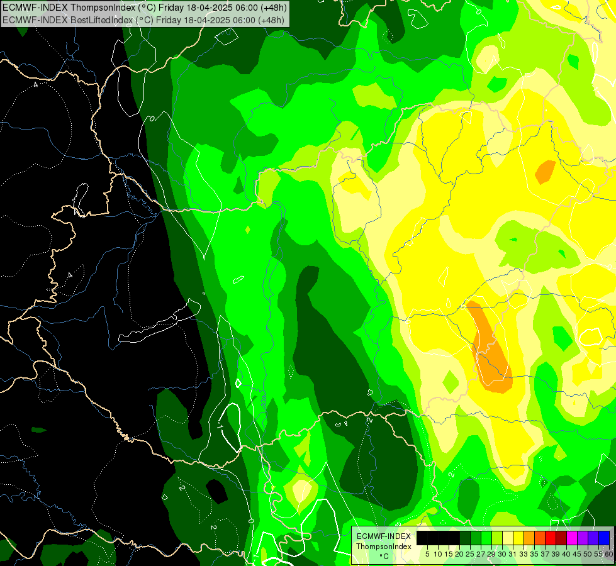
Task: Click the legend tick value '25'
Action: pyautogui.click(x=470, y=554)
